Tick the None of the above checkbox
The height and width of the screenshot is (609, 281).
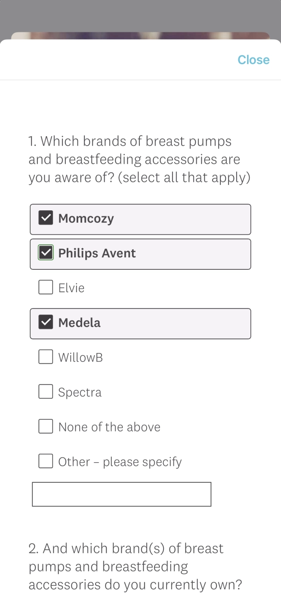[46, 427]
